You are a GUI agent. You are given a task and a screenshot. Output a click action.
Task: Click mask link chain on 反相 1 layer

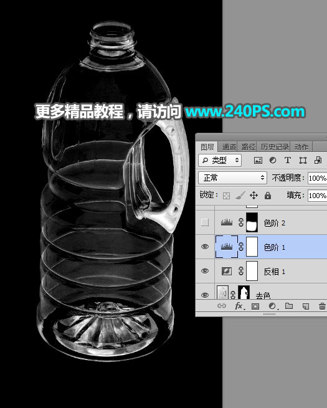click(241, 271)
